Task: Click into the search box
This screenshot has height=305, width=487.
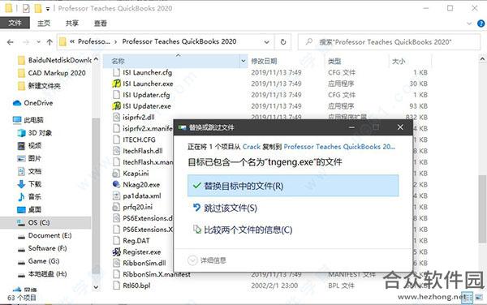Action: (389, 42)
